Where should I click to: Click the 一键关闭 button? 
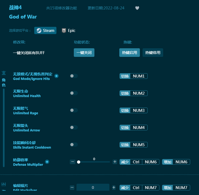[84, 53]
